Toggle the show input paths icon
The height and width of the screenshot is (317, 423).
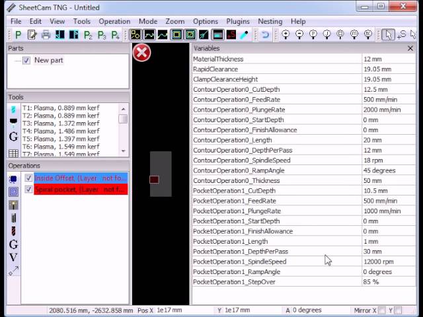pos(135,35)
